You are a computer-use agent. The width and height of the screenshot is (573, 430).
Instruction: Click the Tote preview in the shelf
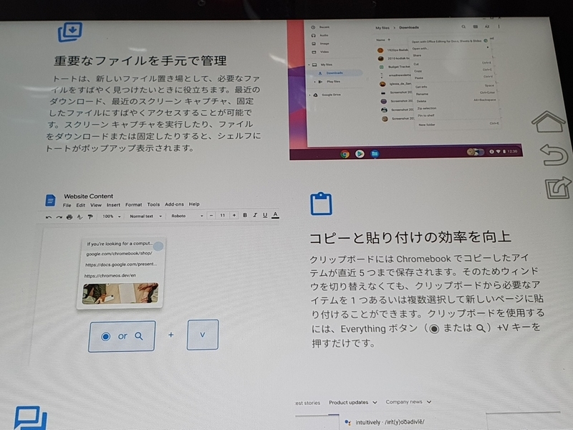[x=475, y=152]
